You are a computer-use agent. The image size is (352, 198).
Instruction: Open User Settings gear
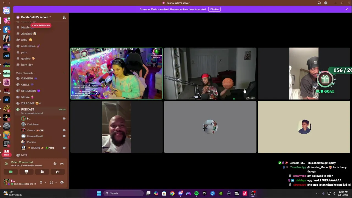(62, 182)
